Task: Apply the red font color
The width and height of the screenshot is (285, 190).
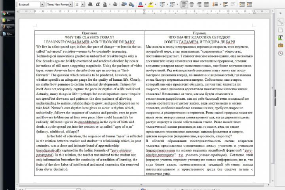Action: tap(140, 4)
